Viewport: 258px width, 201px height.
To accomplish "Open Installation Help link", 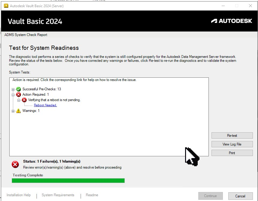I will point(19,195).
